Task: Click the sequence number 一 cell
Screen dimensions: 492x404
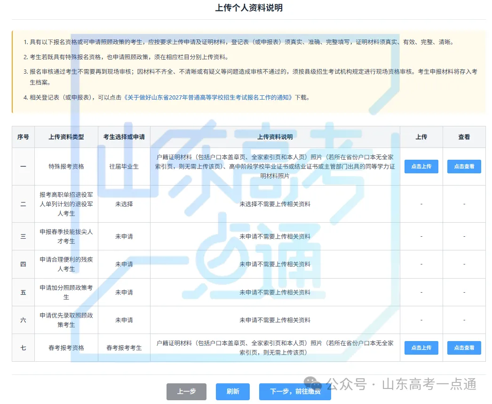Action: [23, 166]
